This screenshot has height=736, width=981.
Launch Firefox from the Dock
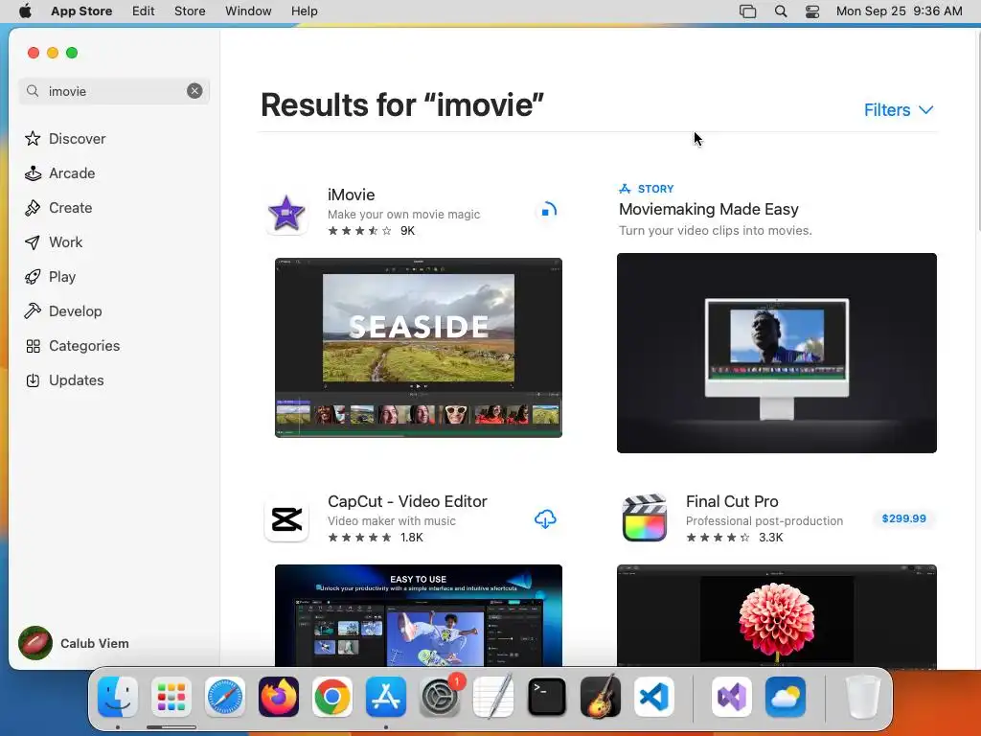coord(279,697)
